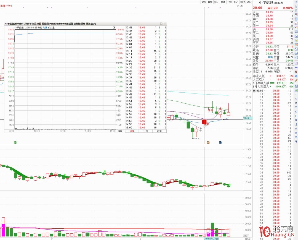
Task: Open the 叠加 overlay menu
Action: 210,2
